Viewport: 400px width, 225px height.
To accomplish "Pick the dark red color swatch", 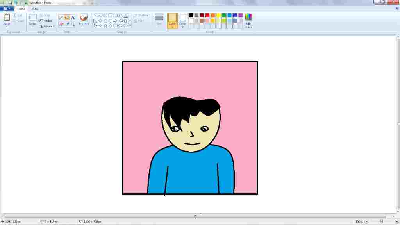I will [x=202, y=15].
